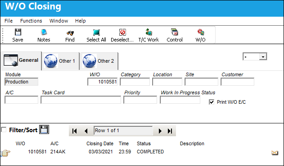Click the Closing Date column header
The height and width of the screenshot is (166, 284).
tap(100, 143)
